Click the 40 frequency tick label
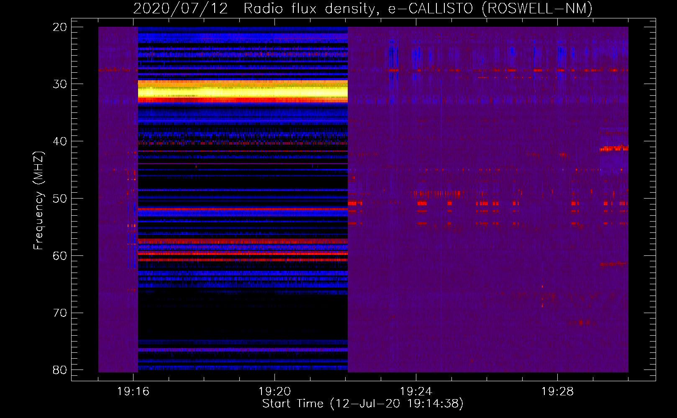Image resolution: width=677 pixels, height=418 pixels. click(x=60, y=141)
